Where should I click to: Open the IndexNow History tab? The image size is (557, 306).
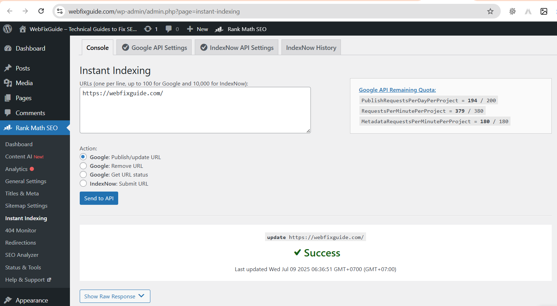[311, 47]
